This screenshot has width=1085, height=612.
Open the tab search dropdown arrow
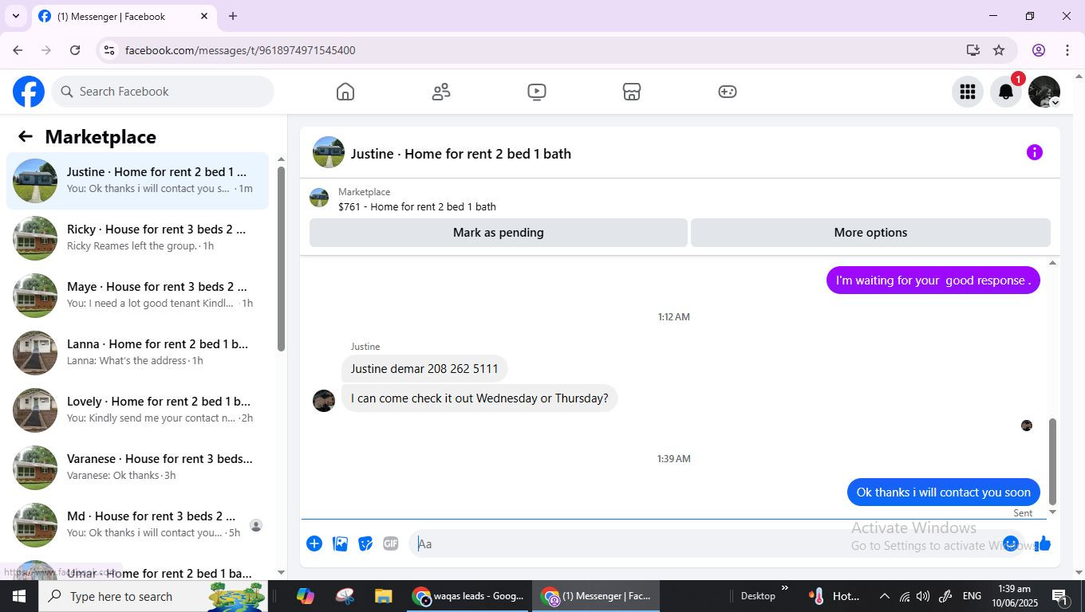(15, 16)
